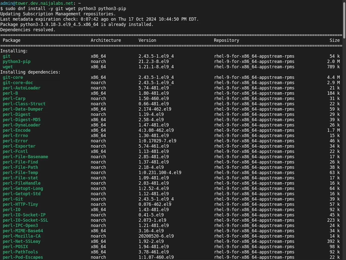
Task: Click the 'perl-PathTools' package name
Action: (20, 252)
